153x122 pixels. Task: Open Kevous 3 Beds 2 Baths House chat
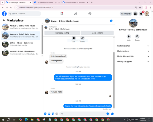click(x=21, y=27)
